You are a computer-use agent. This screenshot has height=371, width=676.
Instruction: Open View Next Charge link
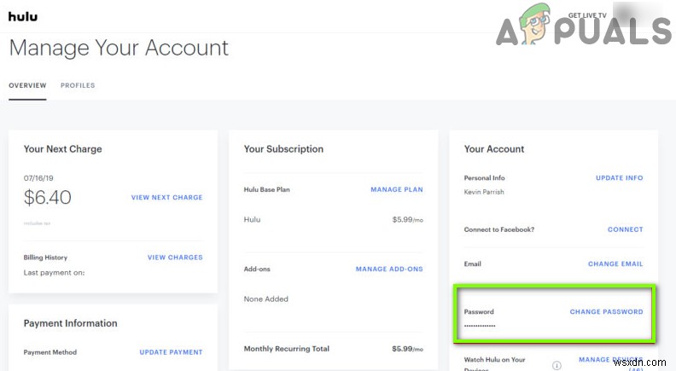(x=166, y=198)
